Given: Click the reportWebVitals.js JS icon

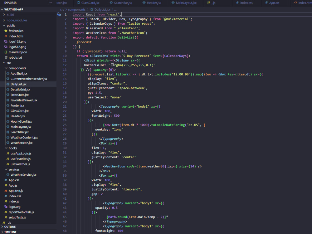Looking at the screenshot, I should click(x=6, y=212).
